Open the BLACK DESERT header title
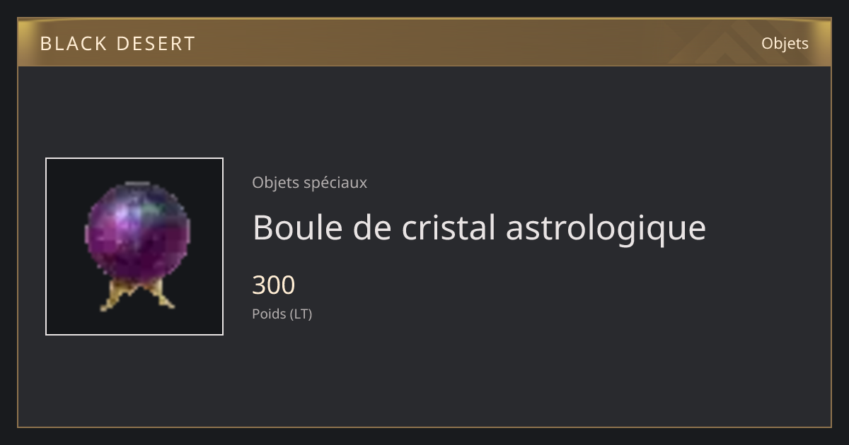The image size is (849, 445). tap(117, 44)
